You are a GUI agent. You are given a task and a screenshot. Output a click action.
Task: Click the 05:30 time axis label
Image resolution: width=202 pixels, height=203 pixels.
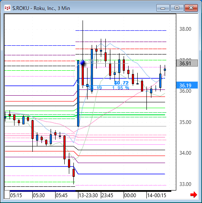tap(39, 196)
